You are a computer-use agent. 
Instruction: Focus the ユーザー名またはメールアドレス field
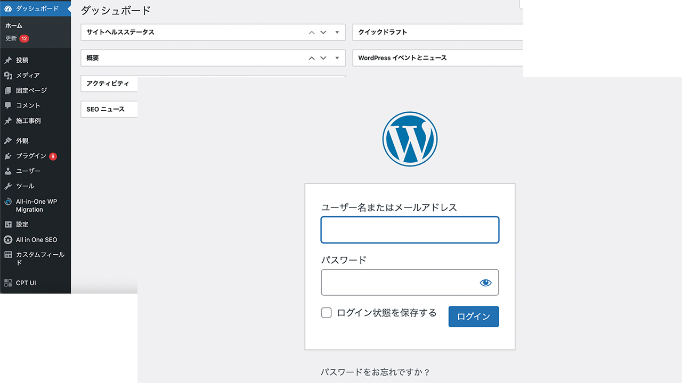(x=410, y=230)
